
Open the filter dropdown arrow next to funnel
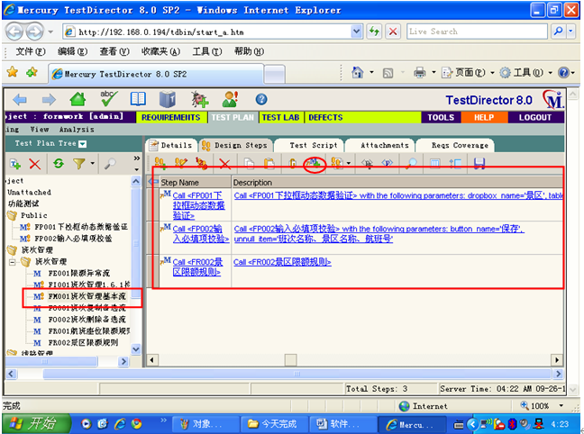92,163
